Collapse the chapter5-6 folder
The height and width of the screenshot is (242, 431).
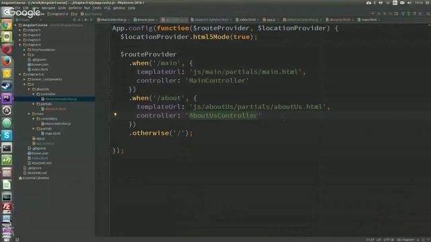pos(20,75)
